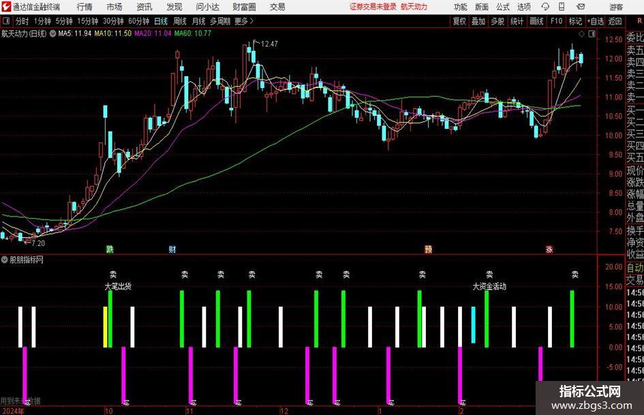644x415 pixels.
Task: Select the 多周期 multi-period tab
Action: coord(219,21)
